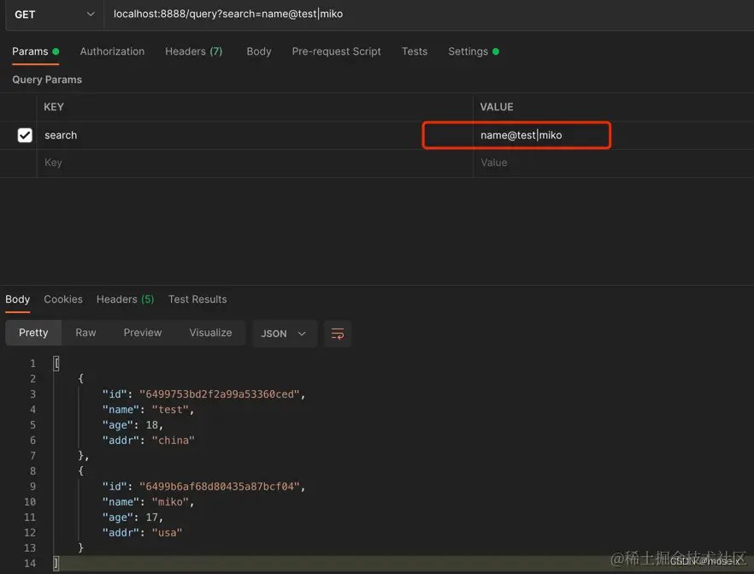
Task: Click the "miko" name value
Action: click(170, 502)
